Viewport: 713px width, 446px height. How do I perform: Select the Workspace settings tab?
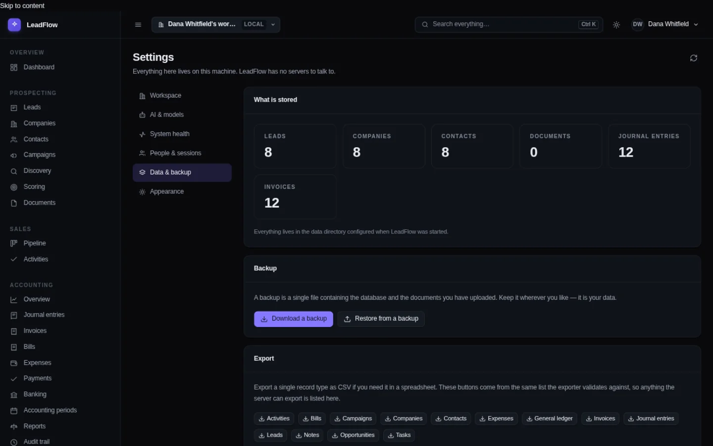pyautogui.click(x=182, y=96)
